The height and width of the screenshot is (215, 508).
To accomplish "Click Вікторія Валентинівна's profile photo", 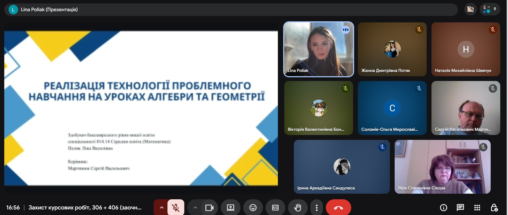I will 318,108.
